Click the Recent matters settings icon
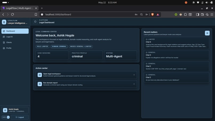Screen dimensions: 215x121 coord(207,33)
